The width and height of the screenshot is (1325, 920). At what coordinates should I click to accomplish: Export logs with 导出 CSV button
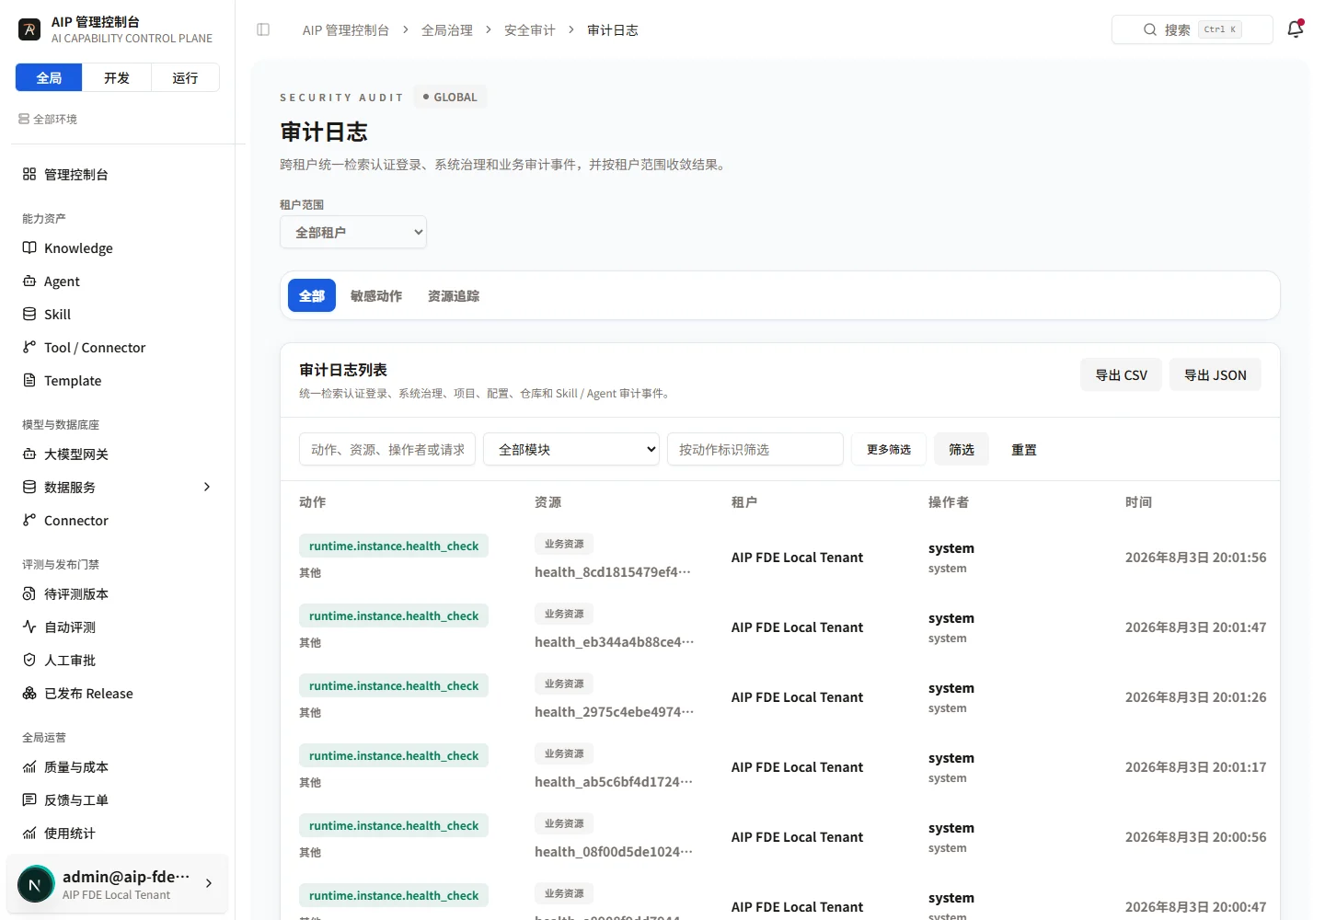pyautogui.click(x=1121, y=374)
